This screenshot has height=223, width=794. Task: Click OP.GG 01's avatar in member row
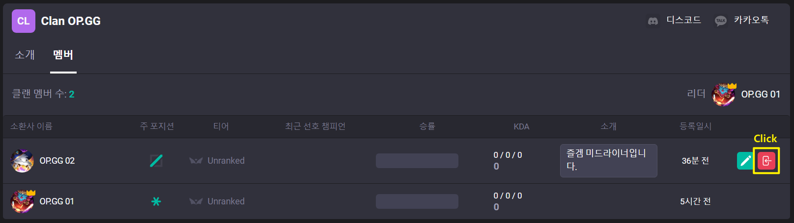click(22, 201)
